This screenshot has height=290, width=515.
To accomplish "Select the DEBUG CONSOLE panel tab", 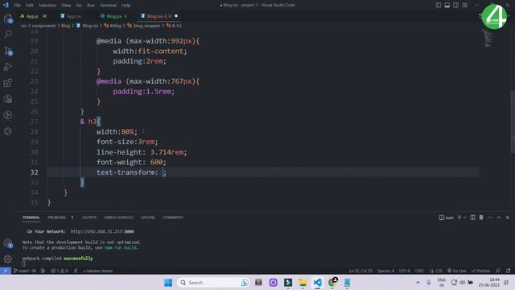I will pyautogui.click(x=118, y=217).
